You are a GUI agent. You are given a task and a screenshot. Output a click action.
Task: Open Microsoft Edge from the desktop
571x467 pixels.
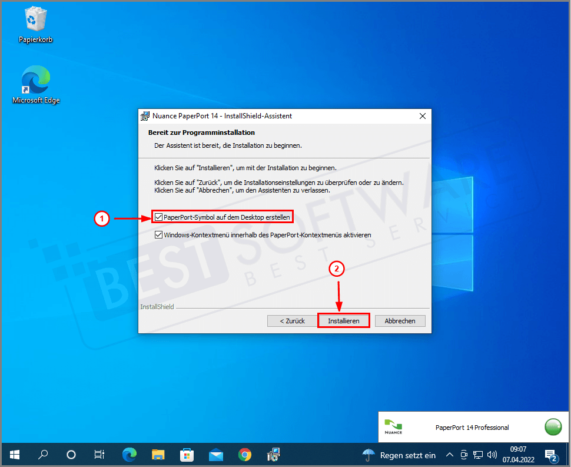click(x=35, y=80)
